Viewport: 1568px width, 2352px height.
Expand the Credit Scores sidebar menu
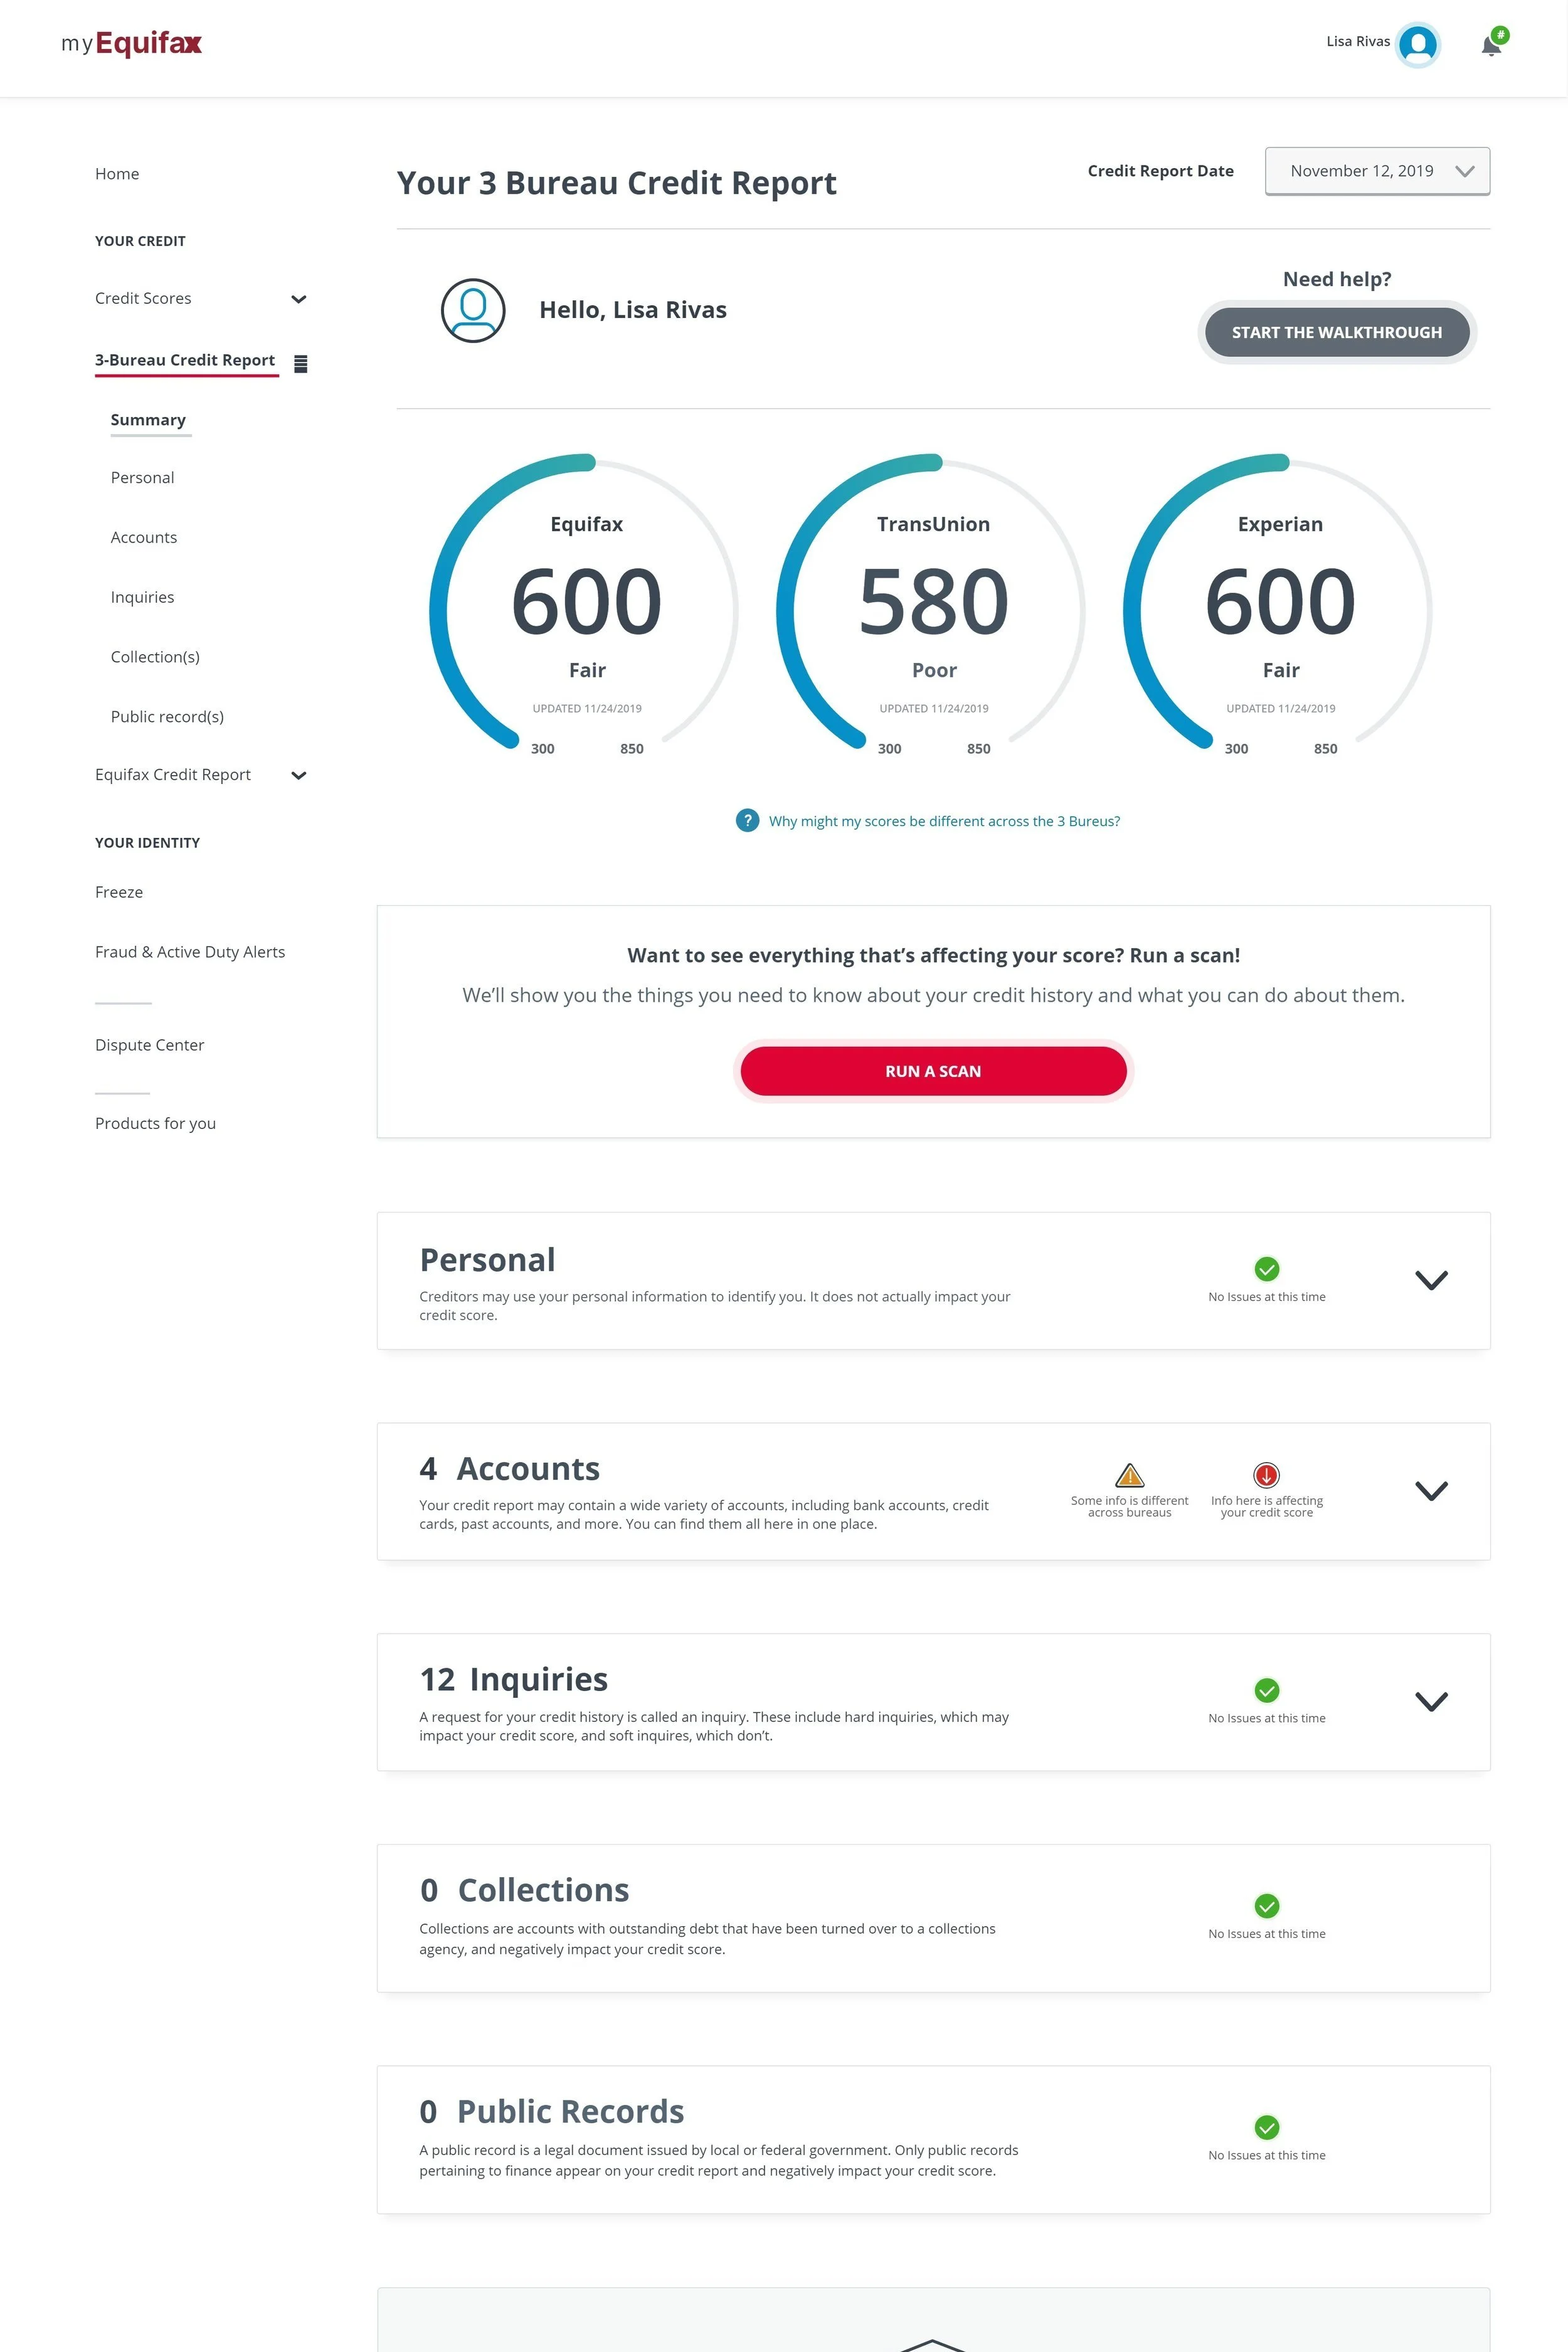coord(298,299)
